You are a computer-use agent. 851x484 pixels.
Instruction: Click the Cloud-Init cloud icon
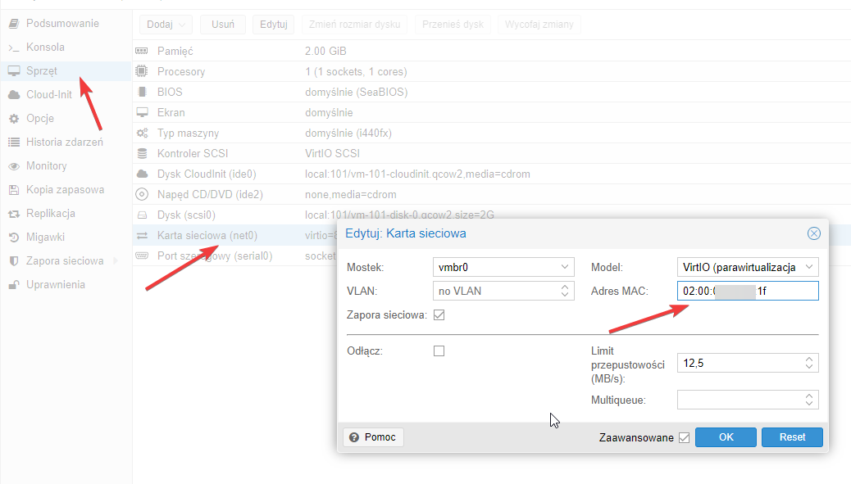pos(13,95)
